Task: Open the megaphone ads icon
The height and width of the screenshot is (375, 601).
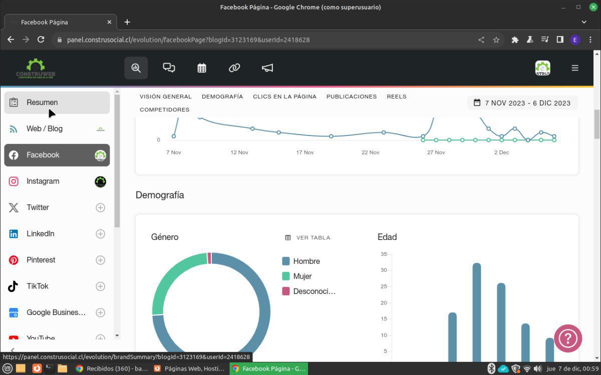Action: pos(267,68)
